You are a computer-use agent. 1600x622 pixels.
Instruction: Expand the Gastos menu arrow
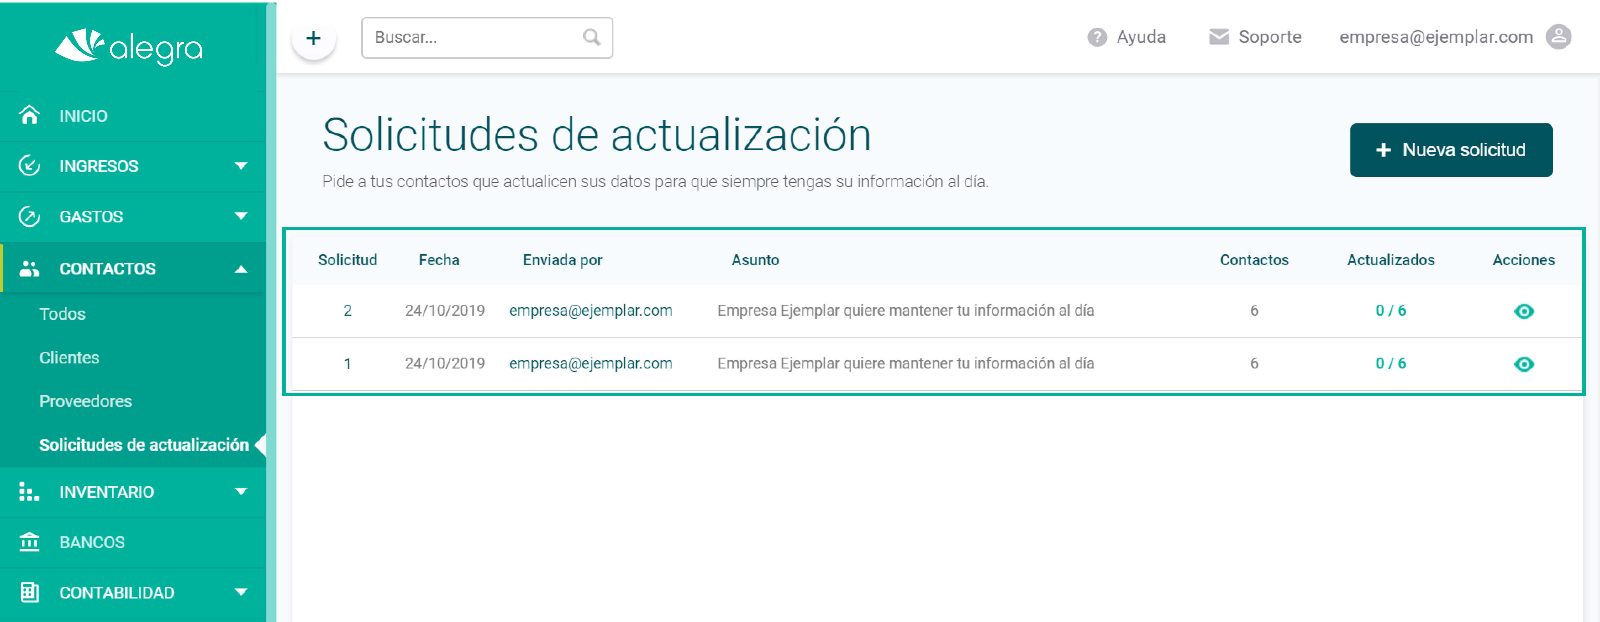(241, 217)
